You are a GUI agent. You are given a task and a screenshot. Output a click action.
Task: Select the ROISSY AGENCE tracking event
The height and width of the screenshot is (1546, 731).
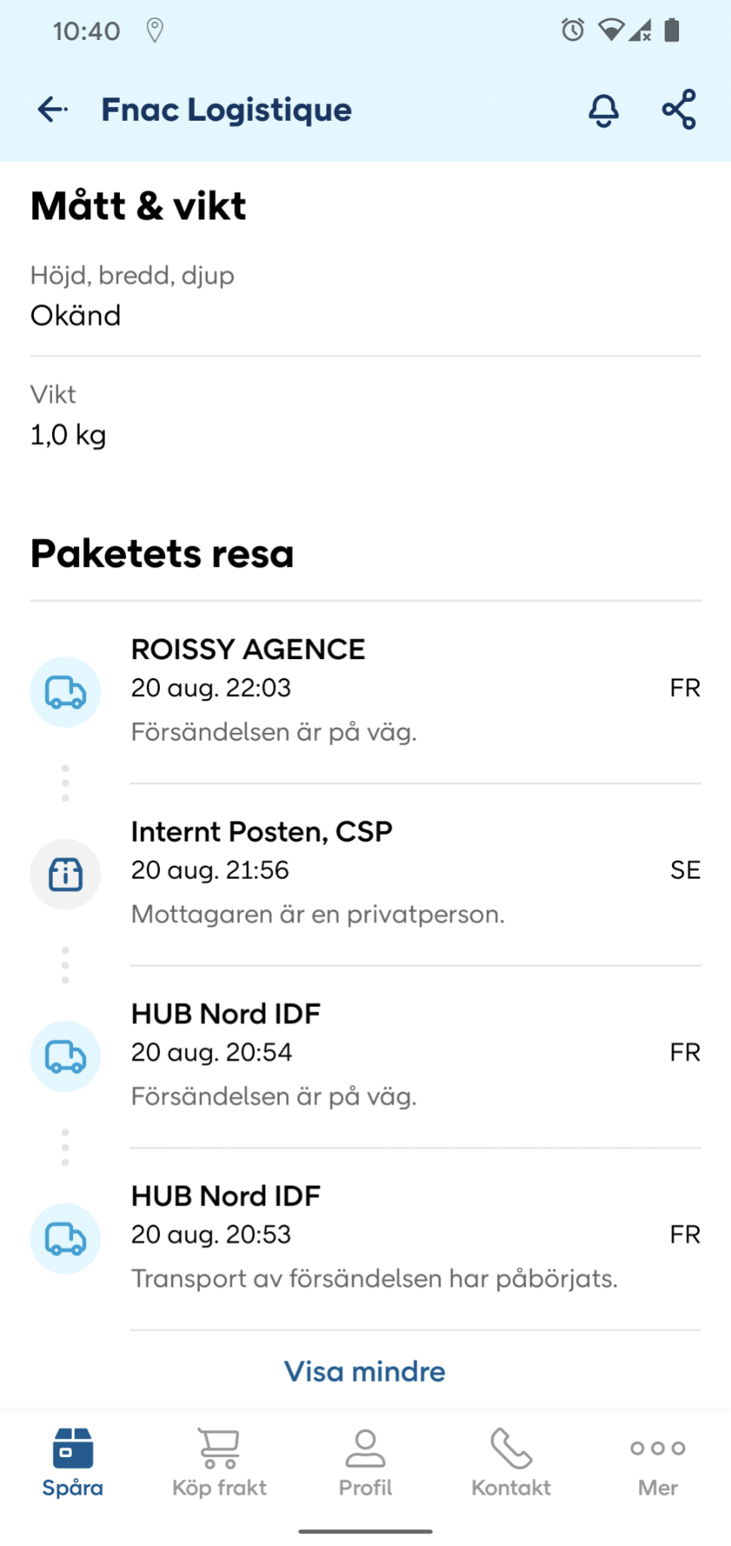(365, 691)
